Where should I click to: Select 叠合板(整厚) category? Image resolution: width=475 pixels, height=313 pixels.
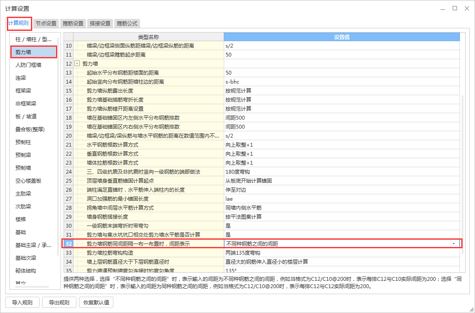(33, 129)
